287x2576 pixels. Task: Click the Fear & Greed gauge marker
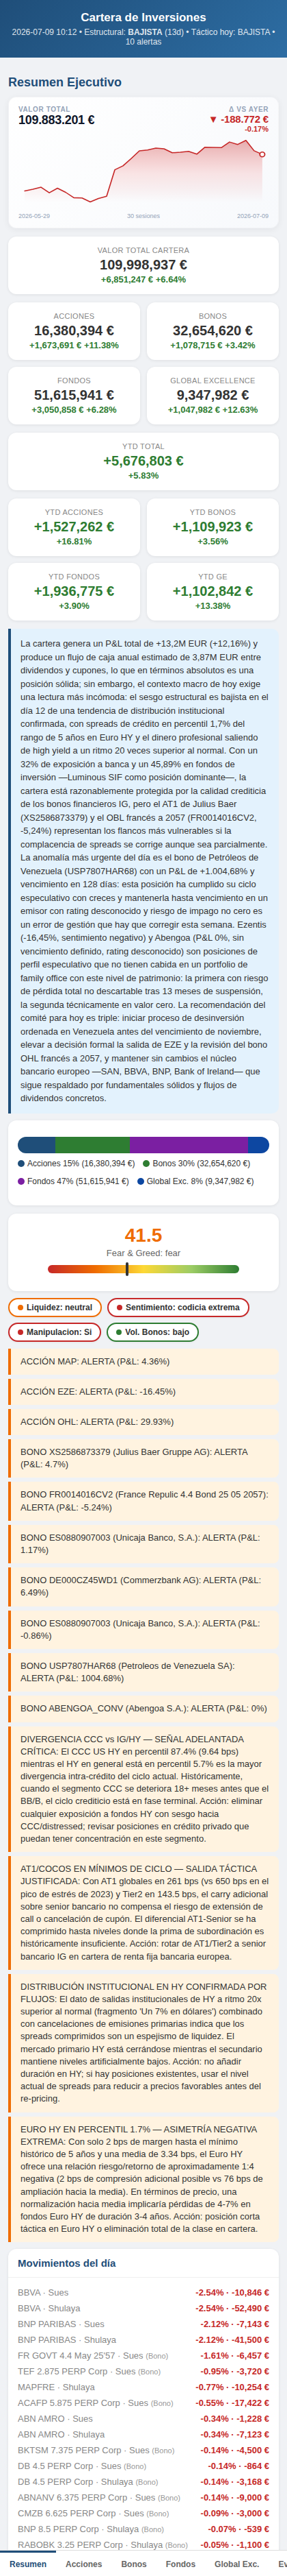tap(126, 1269)
